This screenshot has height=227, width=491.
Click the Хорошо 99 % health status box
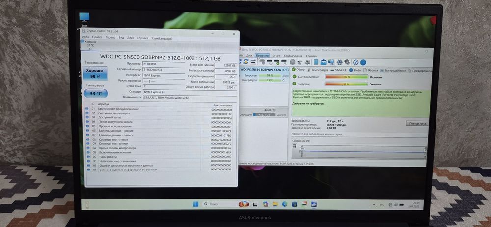[95, 73]
